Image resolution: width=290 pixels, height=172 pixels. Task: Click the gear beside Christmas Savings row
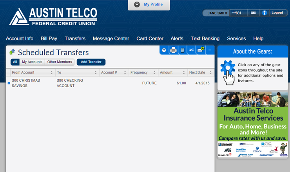tap(9, 83)
